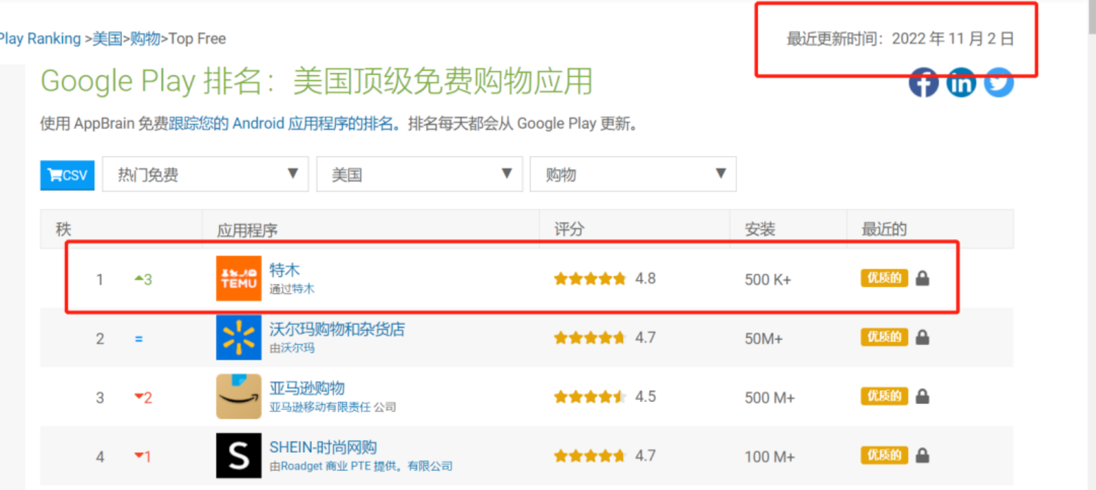Viewport: 1096px width, 490px height.
Task: Click the 4.5 rating value for 亚马逊购物
Action: (646, 397)
